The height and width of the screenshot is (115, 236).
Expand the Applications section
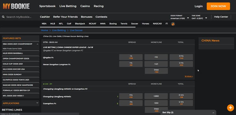37,103
